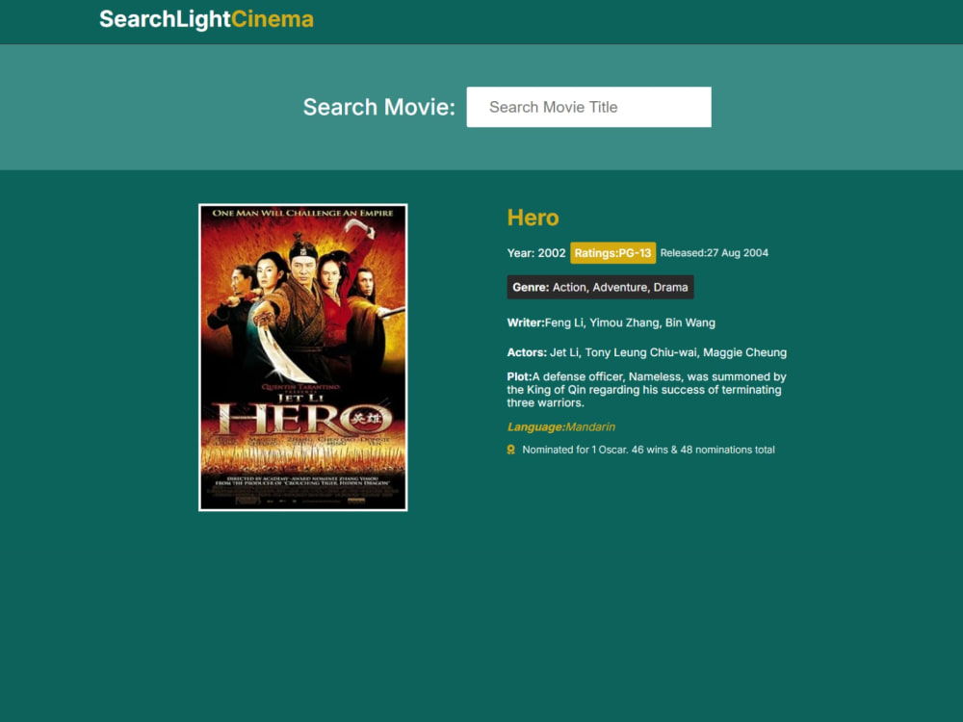
Task: Select the award ribbon icon beside nominations
Action: 511,450
